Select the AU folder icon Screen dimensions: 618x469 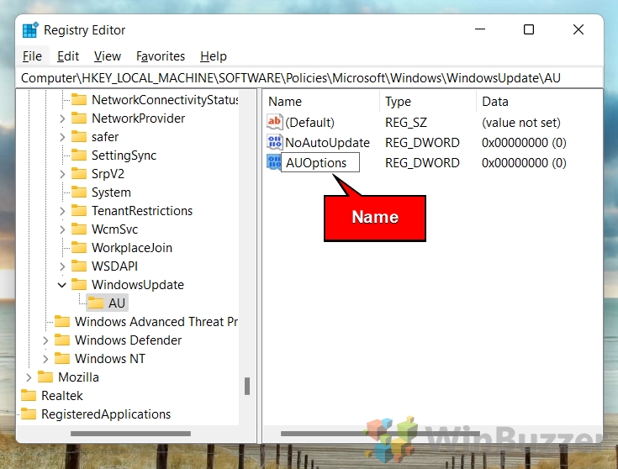point(96,303)
